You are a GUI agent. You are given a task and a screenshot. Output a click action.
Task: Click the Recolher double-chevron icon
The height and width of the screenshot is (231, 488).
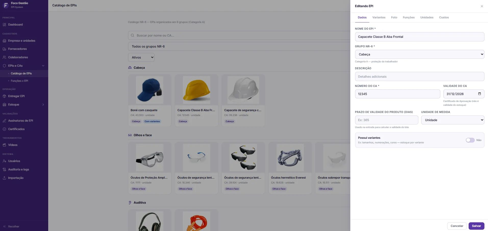(x=4, y=226)
